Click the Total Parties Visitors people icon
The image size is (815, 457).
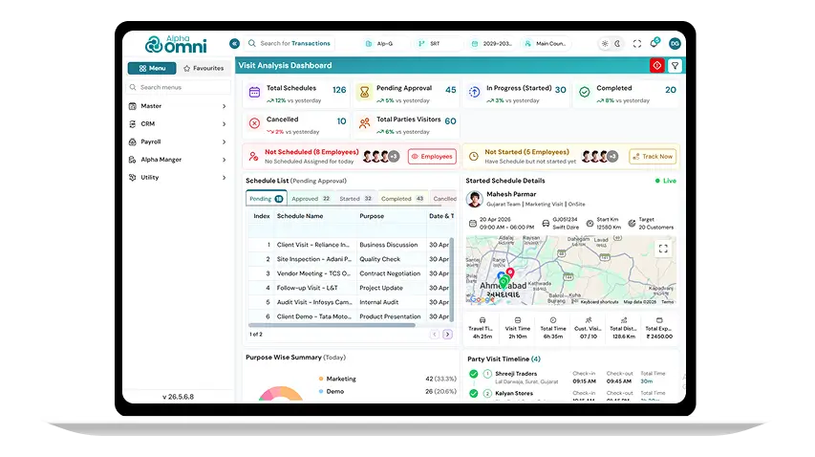click(364, 123)
